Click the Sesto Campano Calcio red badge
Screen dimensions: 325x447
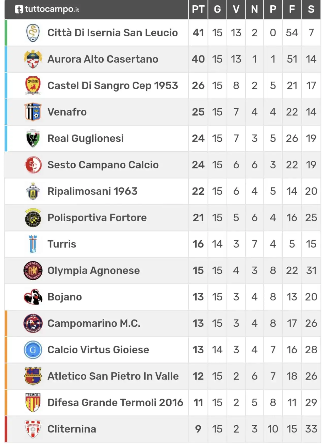[x=33, y=165]
